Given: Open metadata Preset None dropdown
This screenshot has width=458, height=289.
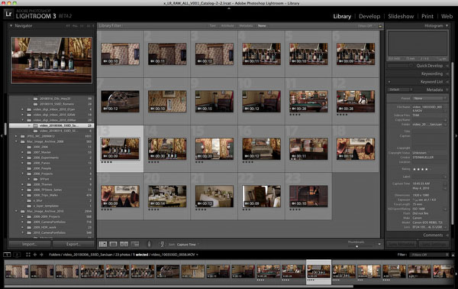Looking at the screenshot, I should click(430, 99).
